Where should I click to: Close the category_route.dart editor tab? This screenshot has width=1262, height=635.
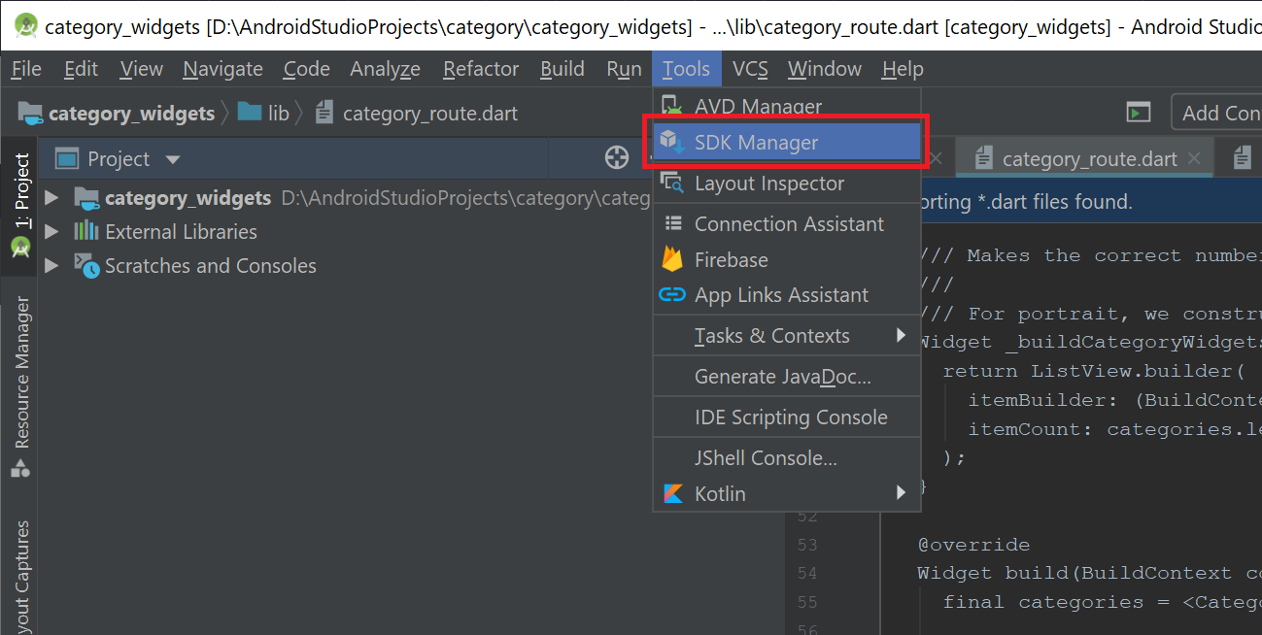[1194, 156]
